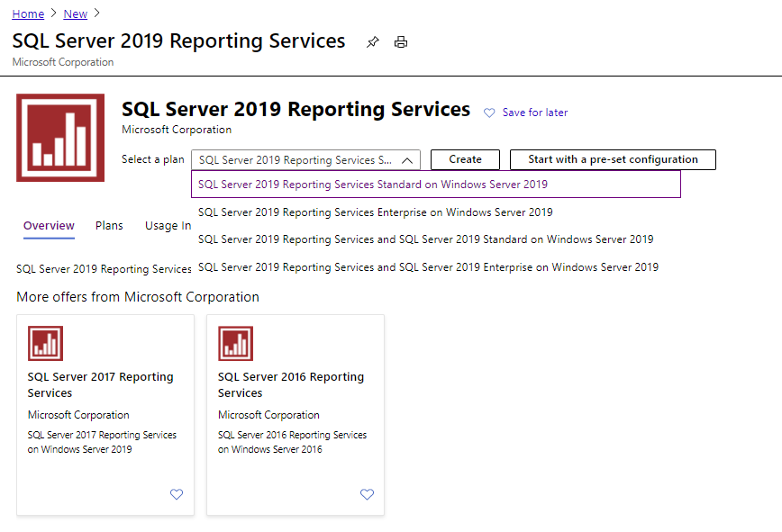Switch to the Overview tab
The width and height of the screenshot is (782, 532).
coord(49,226)
